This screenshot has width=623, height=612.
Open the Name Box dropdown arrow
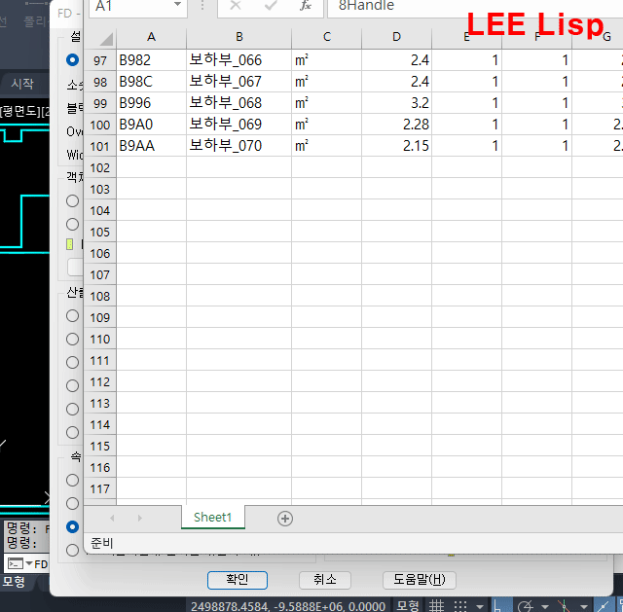click(x=177, y=4)
